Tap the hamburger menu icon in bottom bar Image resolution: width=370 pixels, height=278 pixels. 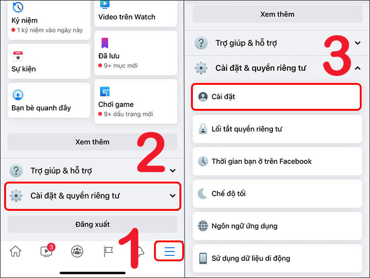(169, 251)
